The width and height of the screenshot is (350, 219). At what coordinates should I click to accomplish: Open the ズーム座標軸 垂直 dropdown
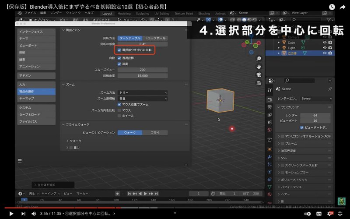point(143,99)
